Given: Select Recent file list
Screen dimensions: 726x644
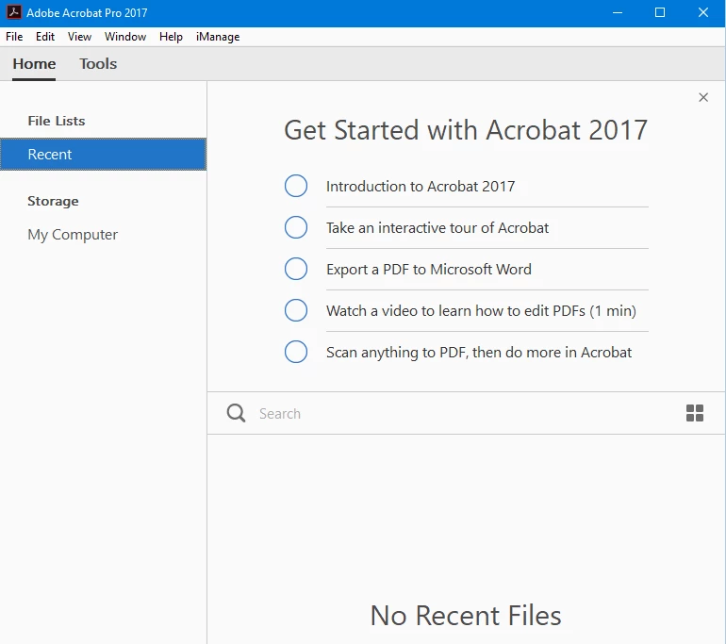Looking at the screenshot, I should [104, 155].
